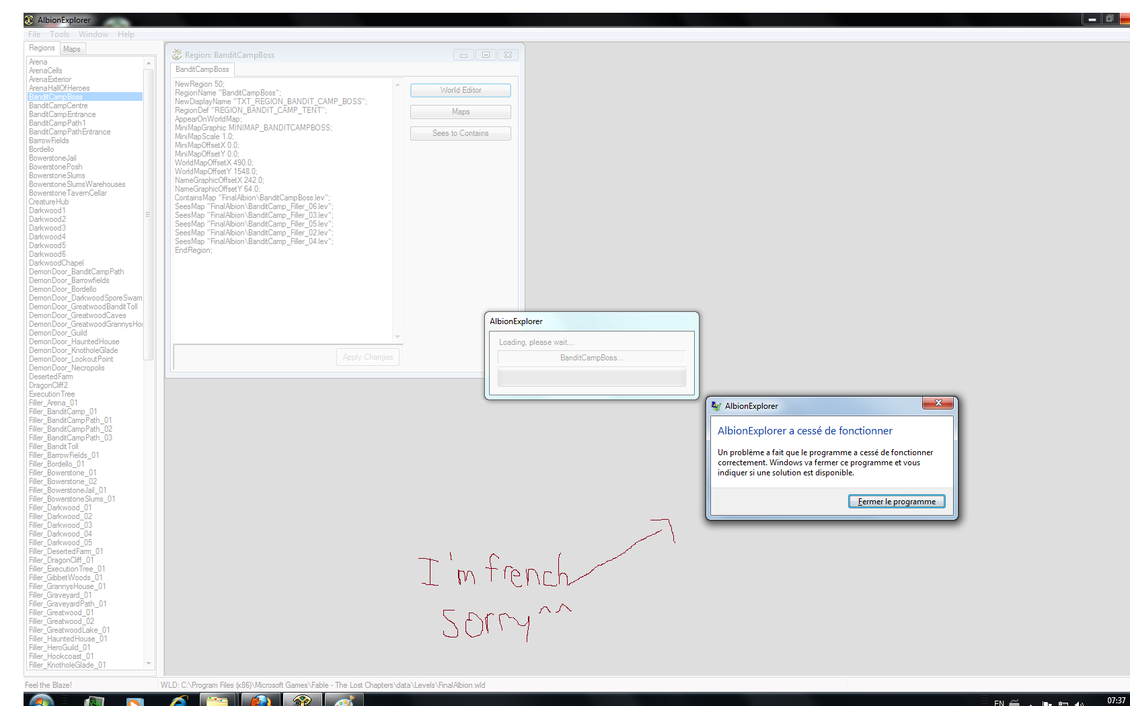1130x706 pixels.
Task: Click the Firefox icon in the taskbar
Action: pyautogui.click(x=260, y=701)
